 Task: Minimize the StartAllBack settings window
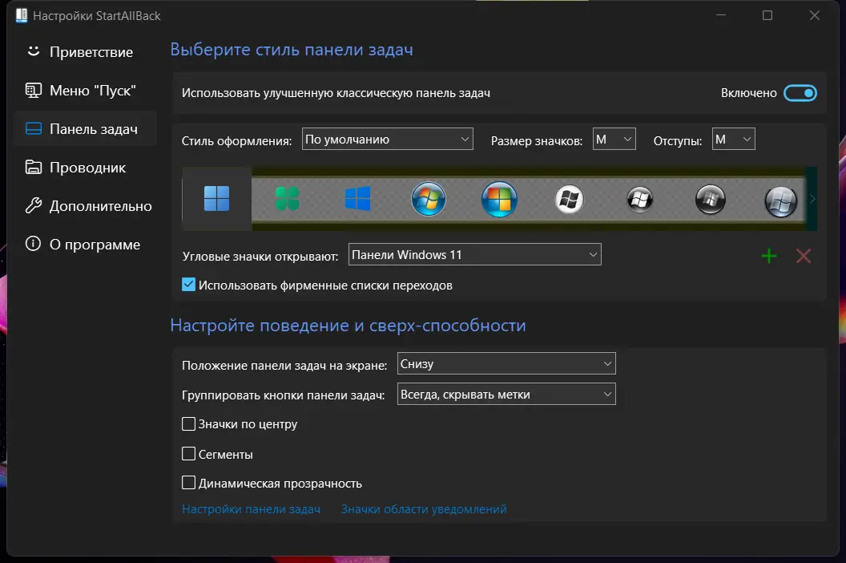pyautogui.click(x=721, y=16)
